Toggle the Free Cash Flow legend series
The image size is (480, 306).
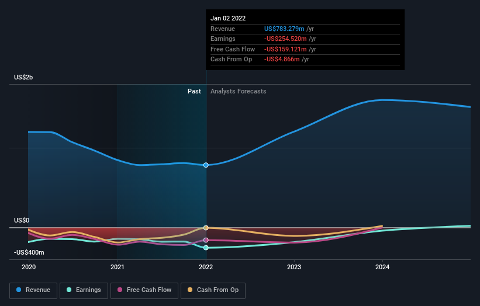point(144,290)
